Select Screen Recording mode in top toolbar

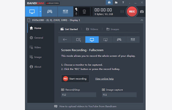pyautogui.click(x=32, y=11)
